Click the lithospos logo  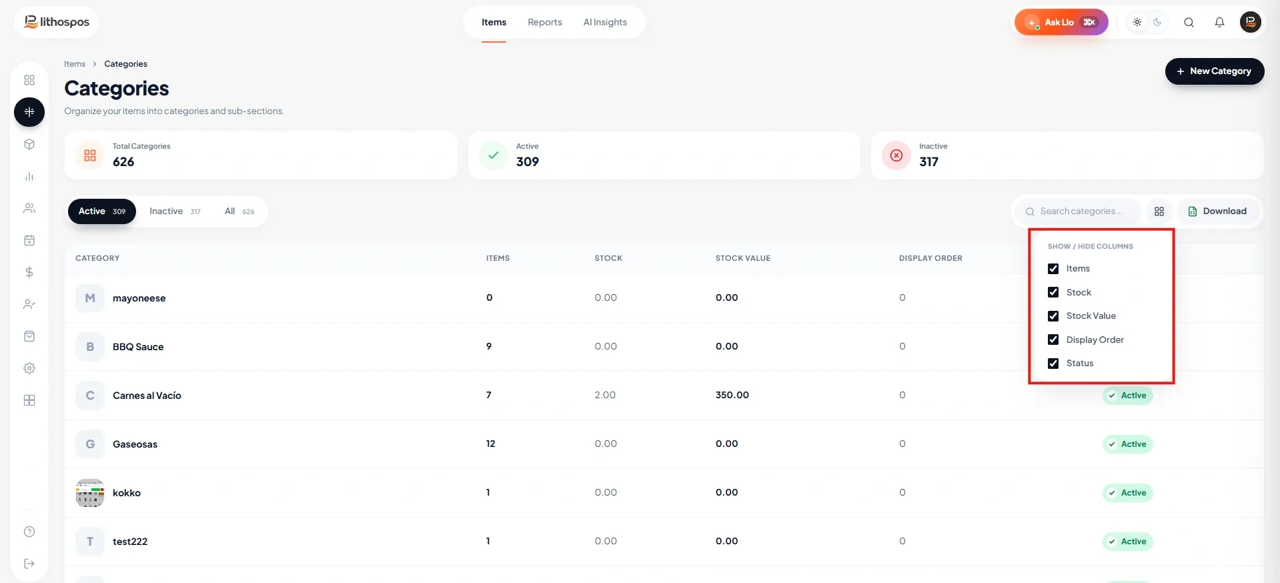pos(57,22)
